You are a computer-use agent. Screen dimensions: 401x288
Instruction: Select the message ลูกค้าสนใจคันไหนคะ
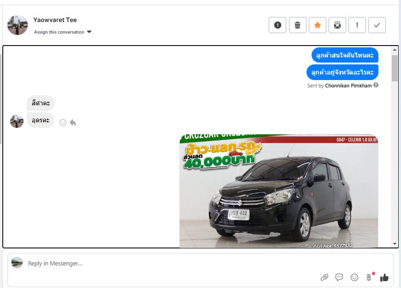tap(345, 55)
